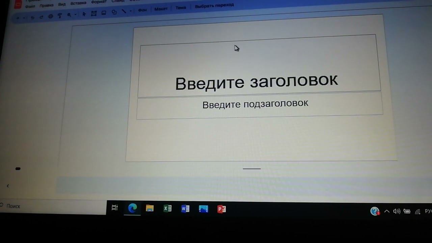The height and width of the screenshot is (243, 432).
Task: Click the volume speaker tray icon
Action: click(x=397, y=212)
